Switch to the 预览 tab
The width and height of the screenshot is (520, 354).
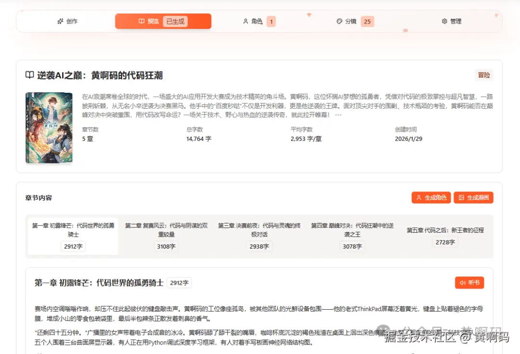point(154,21)
